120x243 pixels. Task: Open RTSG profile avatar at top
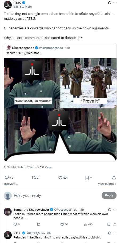(x=8, y=5)
